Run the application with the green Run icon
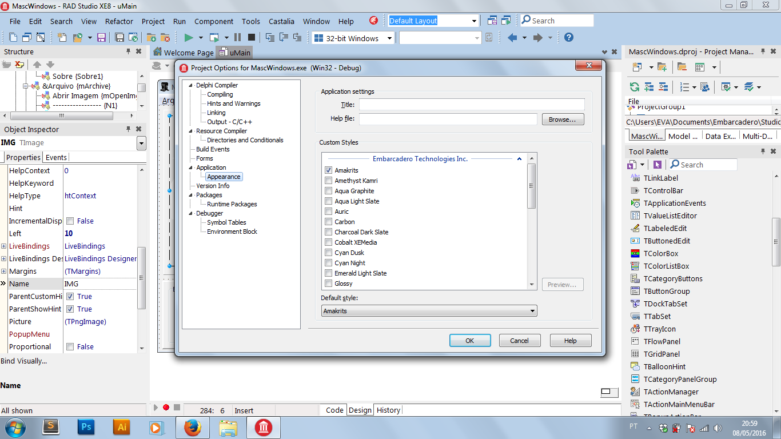This screenshot has width=781, height=439. click(x=190, y=38)
